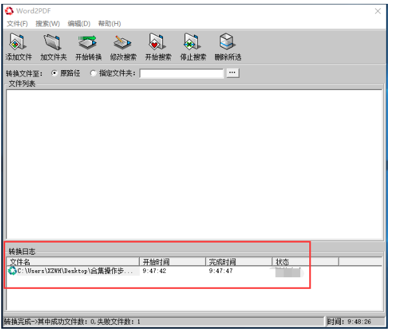Click the finish time value 9:47:47
This screenshot has height=330, width=393.
pos(221,271)
